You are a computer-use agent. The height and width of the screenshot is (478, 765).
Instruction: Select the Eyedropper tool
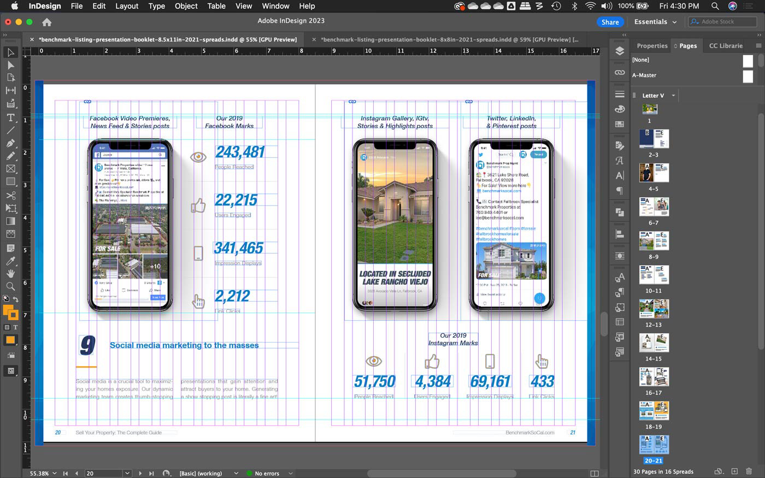[x=10, y=261]
